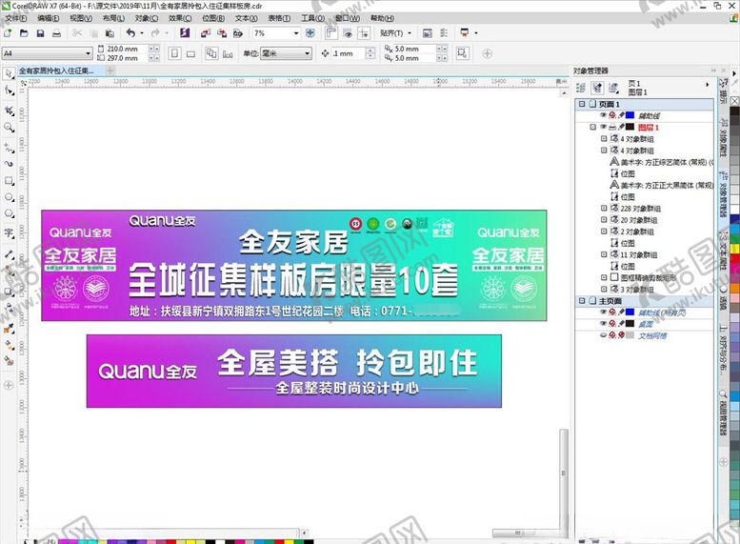Open the units dropdown showing 毫米
Screen dimensions: 740x544
coord(308,53)
